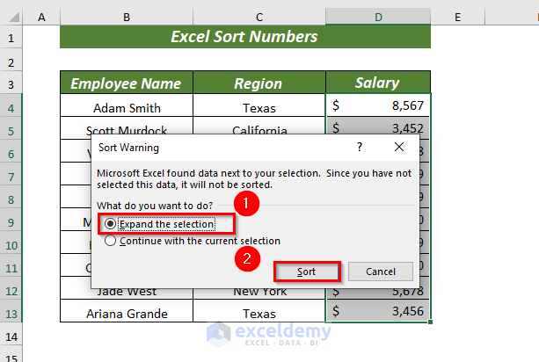This screenshot has width=539, height=362.
Task: Click the fill handle below cell D13
Action: [x=430, y=322]
